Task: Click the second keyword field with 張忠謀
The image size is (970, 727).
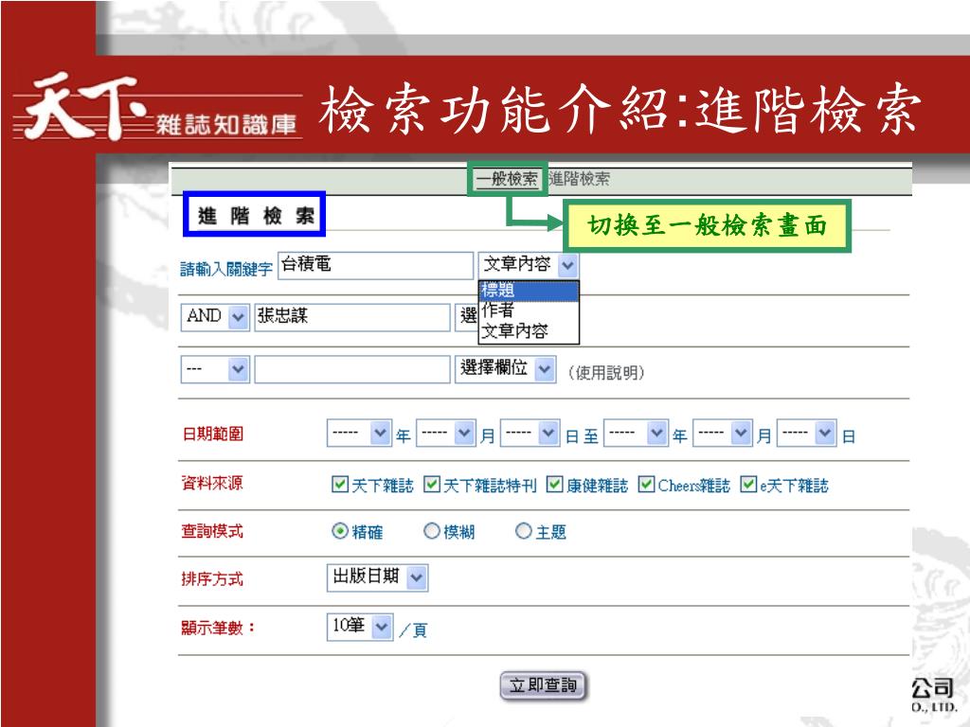Action: pos(352,317)
